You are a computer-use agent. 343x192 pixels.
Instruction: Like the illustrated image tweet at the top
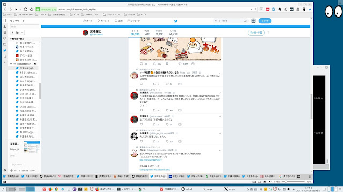[180, 64]
